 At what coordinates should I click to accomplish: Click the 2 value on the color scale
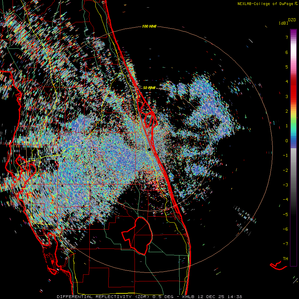click(x=287, y=111)
